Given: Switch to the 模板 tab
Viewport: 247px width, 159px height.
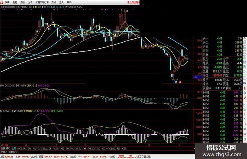Looking at the screenshot, I should [x=8, y=149].
